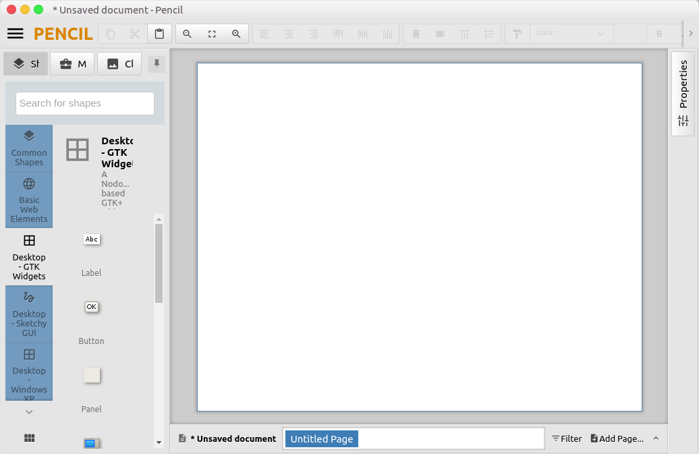This screenshot has height=454, width=699.
Task: Toggle the pin on the sidebar panel
Action: coord(157,64)
